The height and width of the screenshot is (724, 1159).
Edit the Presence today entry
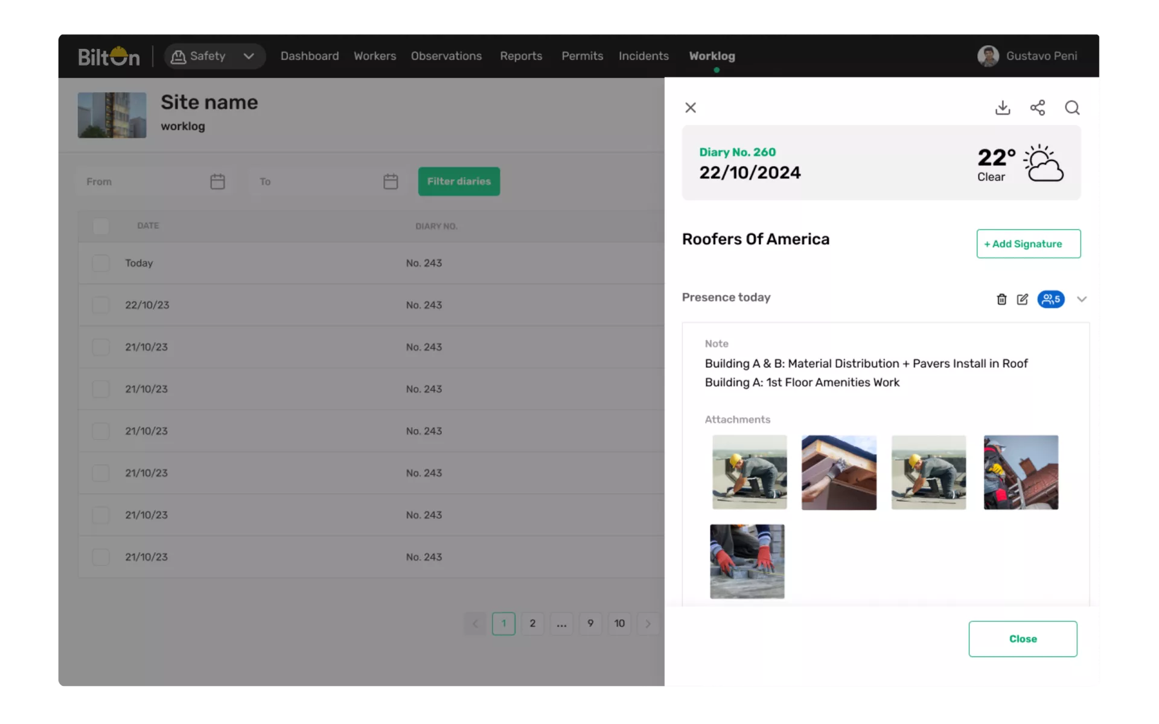tap(1022, 299)
